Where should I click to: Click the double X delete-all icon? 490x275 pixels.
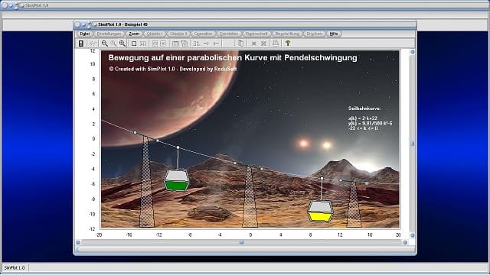click(263, 44)
